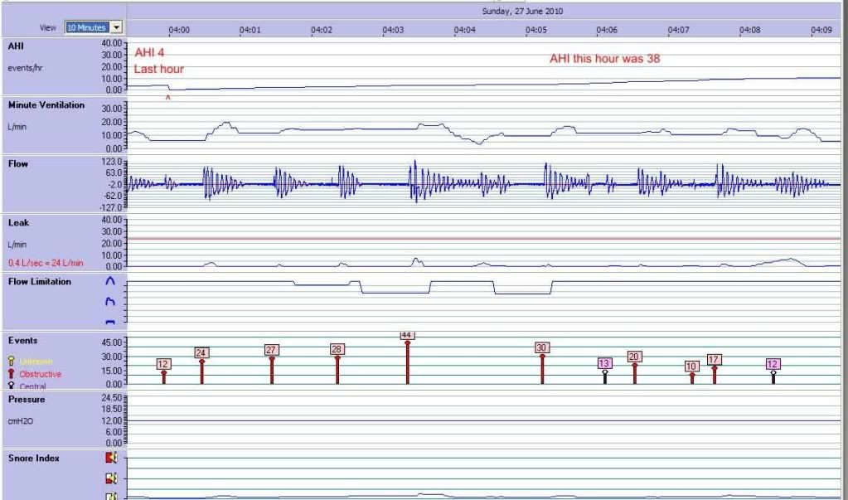Select the Leak graph panel label

tap(18, 222)
